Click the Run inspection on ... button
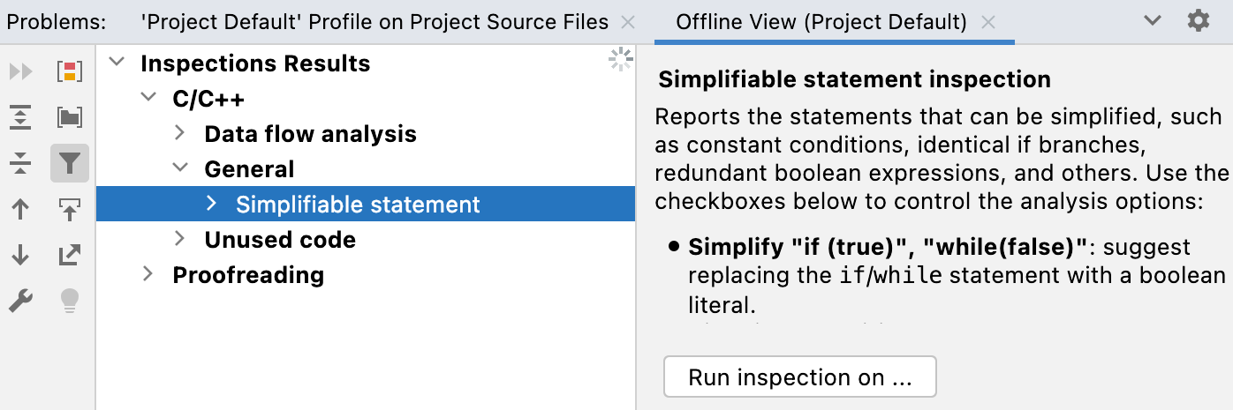 [799, 377]
